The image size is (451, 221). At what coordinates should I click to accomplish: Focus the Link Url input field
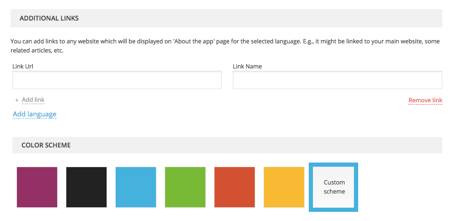(x=117, y=80)
